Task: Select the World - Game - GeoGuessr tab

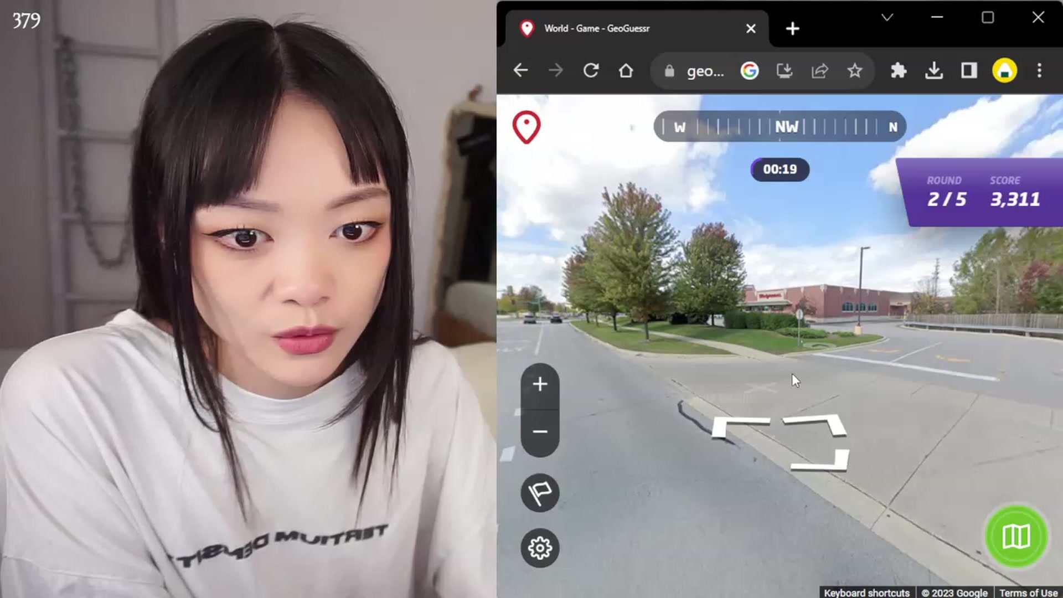Action: point(637,28)
